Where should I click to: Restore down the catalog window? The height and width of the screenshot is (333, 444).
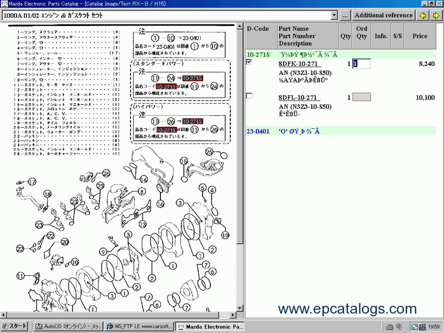(x=430, y=4)
